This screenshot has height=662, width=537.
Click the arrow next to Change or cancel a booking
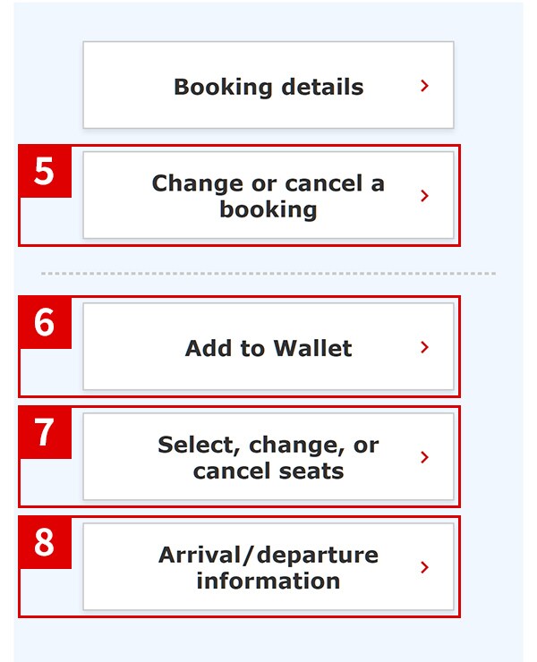(424, 196)
